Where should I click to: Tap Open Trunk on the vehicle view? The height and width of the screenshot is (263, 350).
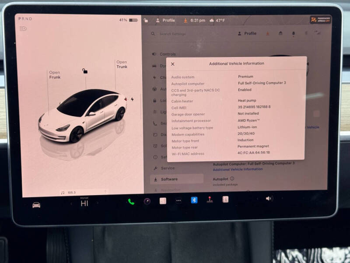(x=121, y=64)
